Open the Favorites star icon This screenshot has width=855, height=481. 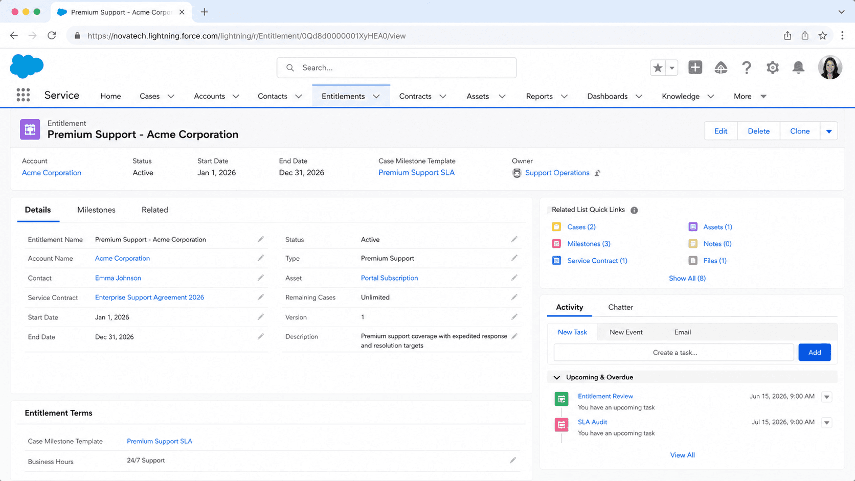pos(658,67)
